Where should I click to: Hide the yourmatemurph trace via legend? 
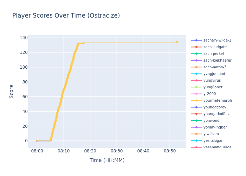click(217, 101)
